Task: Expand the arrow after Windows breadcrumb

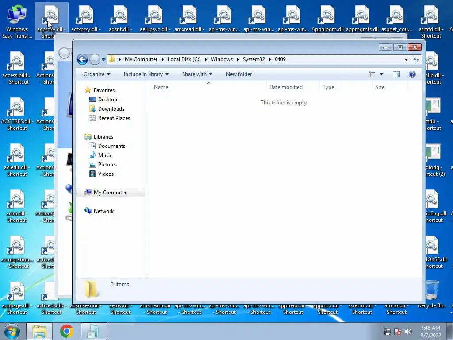Action: 238,60
